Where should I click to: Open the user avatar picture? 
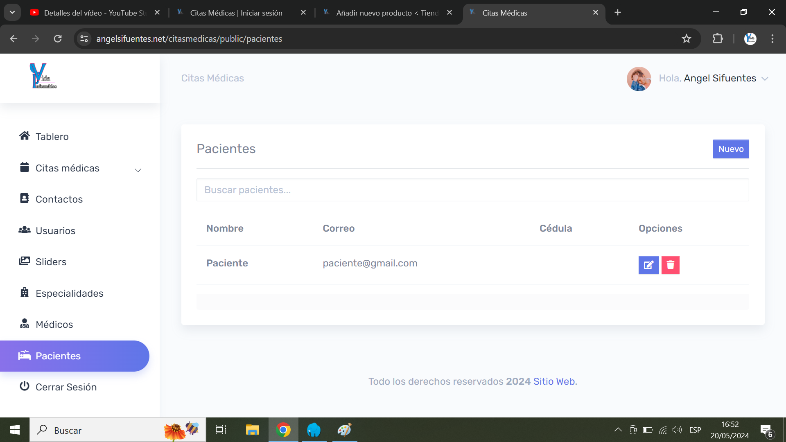click(x=639, y=79)
